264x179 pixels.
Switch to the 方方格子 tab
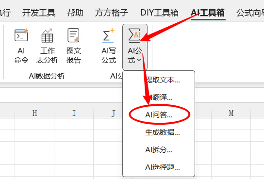[112, 13]
